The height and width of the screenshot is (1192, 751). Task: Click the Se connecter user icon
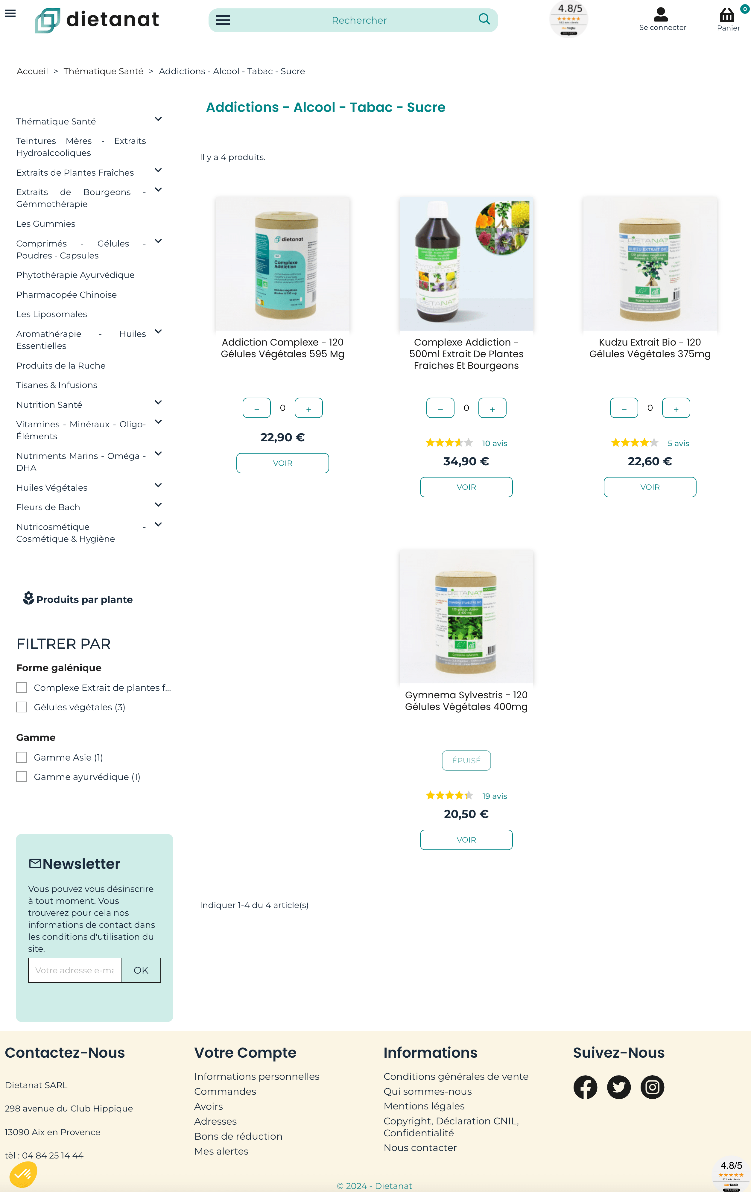[x=660, y=14]
